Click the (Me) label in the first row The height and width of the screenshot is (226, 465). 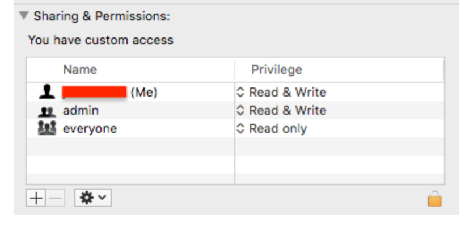pos(144,93)
